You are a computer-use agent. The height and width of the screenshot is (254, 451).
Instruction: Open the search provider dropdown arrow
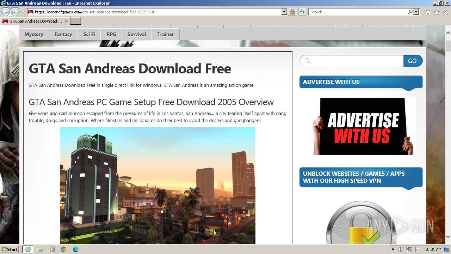click(x=416, y=12)
